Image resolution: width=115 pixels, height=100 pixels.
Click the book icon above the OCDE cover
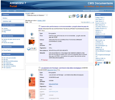[x=32, y=34]
